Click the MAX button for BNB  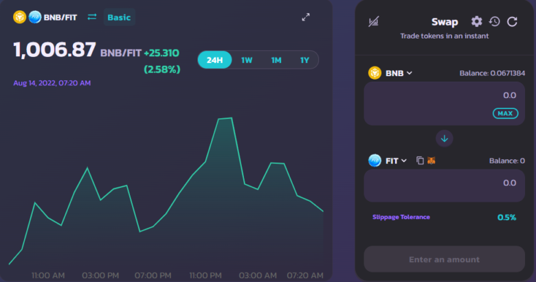505,113
